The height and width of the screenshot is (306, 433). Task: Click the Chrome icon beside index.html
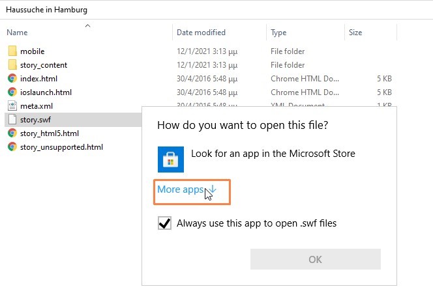[x=12, y=79]
